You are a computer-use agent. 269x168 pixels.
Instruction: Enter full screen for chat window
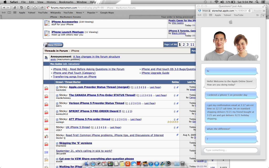pos(263,6)
